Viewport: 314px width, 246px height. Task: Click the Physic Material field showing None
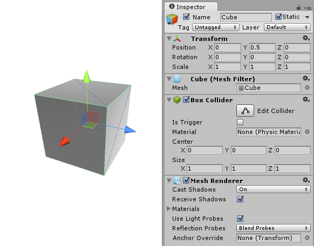pos(269,132)
